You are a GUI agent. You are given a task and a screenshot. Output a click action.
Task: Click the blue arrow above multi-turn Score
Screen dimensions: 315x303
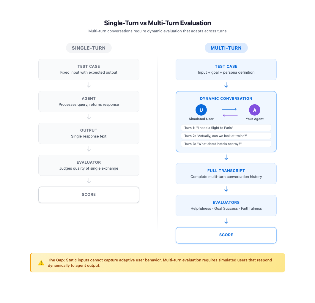(x=226, y=221)
